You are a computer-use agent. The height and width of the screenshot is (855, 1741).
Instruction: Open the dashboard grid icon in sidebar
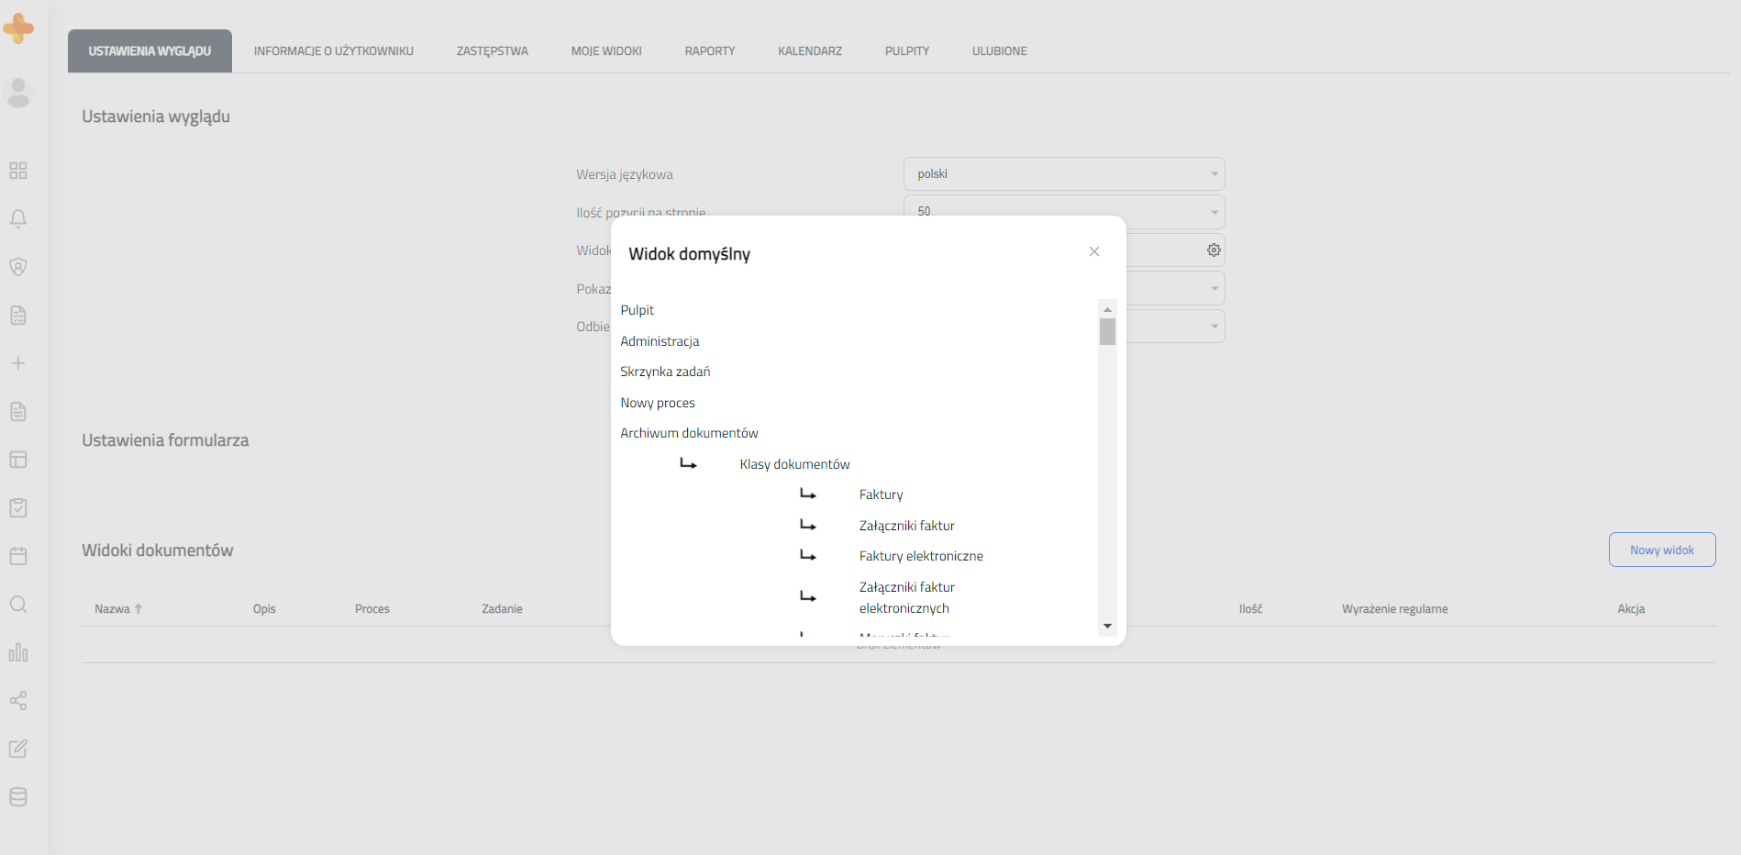point(18,171)
